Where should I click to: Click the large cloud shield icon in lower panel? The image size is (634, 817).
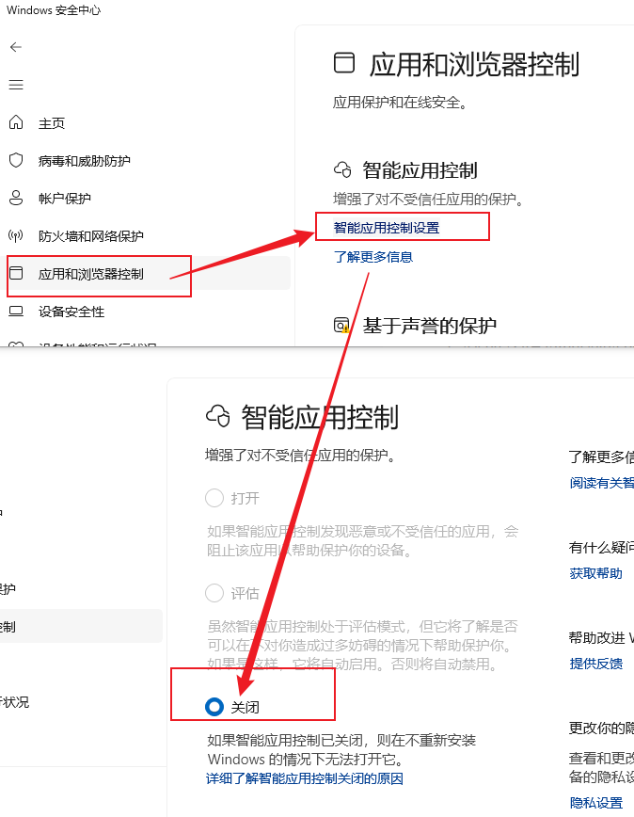218,416
